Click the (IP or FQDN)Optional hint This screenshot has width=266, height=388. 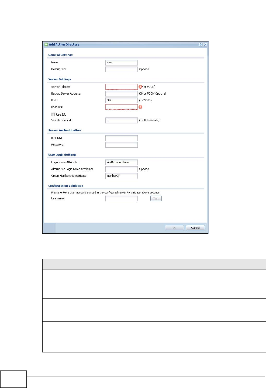[152, 93]
